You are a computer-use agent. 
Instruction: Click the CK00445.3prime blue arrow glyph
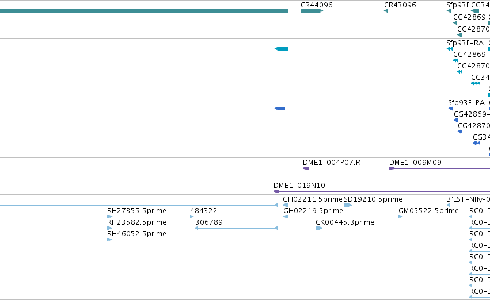[319, 228]
